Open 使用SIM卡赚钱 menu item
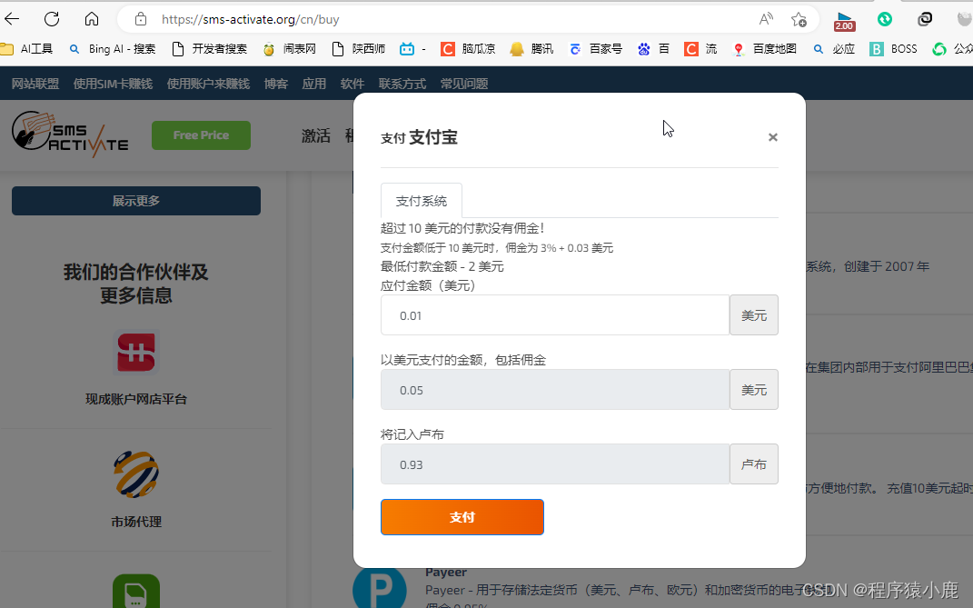The width and height of the screenshot is (973, 608). pos(113,84)
